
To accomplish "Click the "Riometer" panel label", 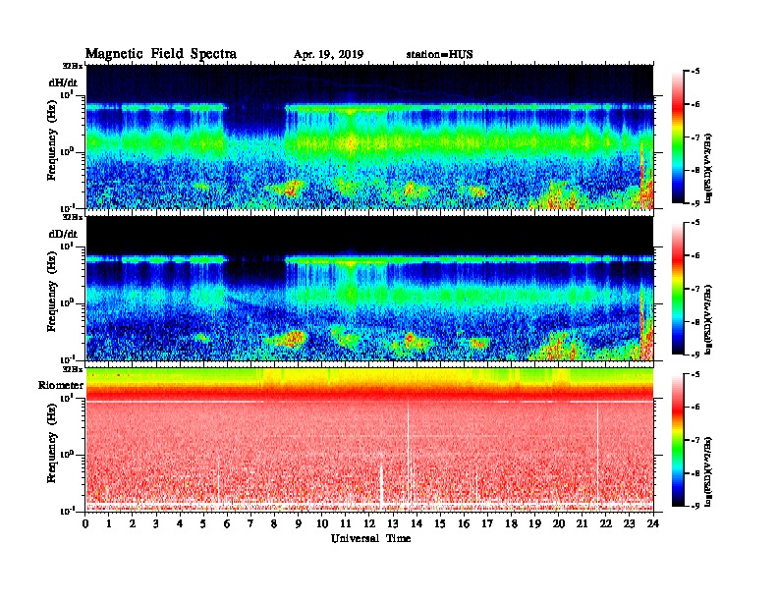I will coord(61,385).
